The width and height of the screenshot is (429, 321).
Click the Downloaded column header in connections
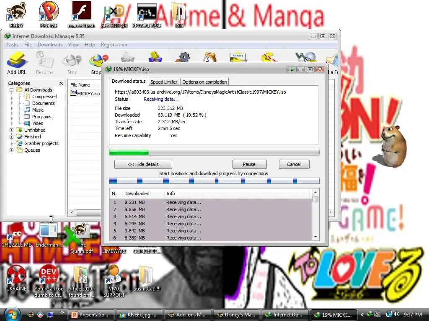(143, 194)
